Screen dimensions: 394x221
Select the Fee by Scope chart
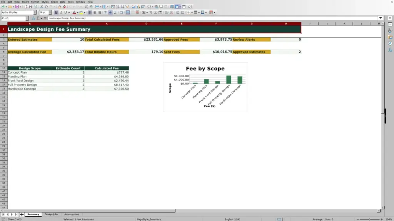pyautogui.click(x=205, y=87)
